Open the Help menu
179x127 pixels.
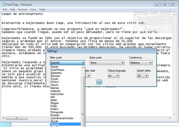coord(42,9)
